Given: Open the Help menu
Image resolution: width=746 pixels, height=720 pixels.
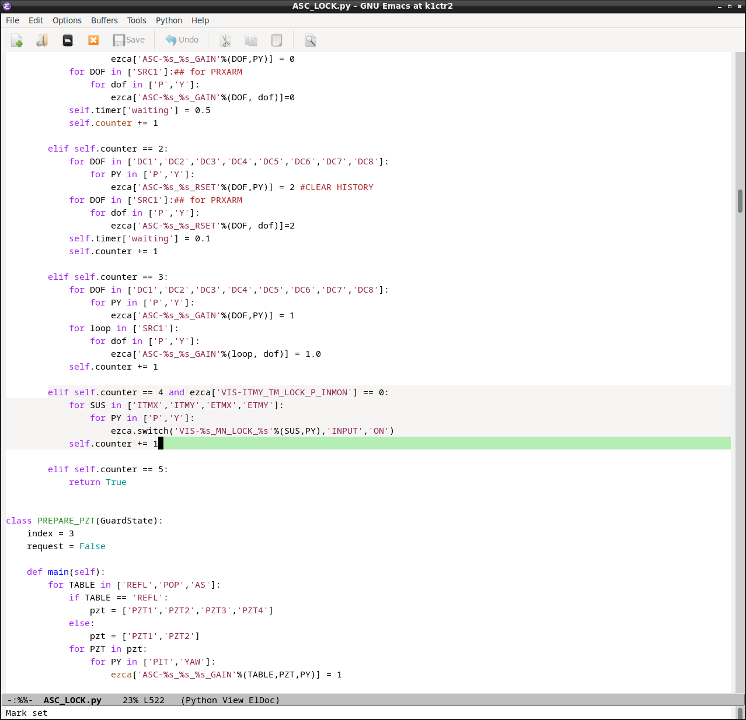Looking at the screenshot, I should pos(200,20).
